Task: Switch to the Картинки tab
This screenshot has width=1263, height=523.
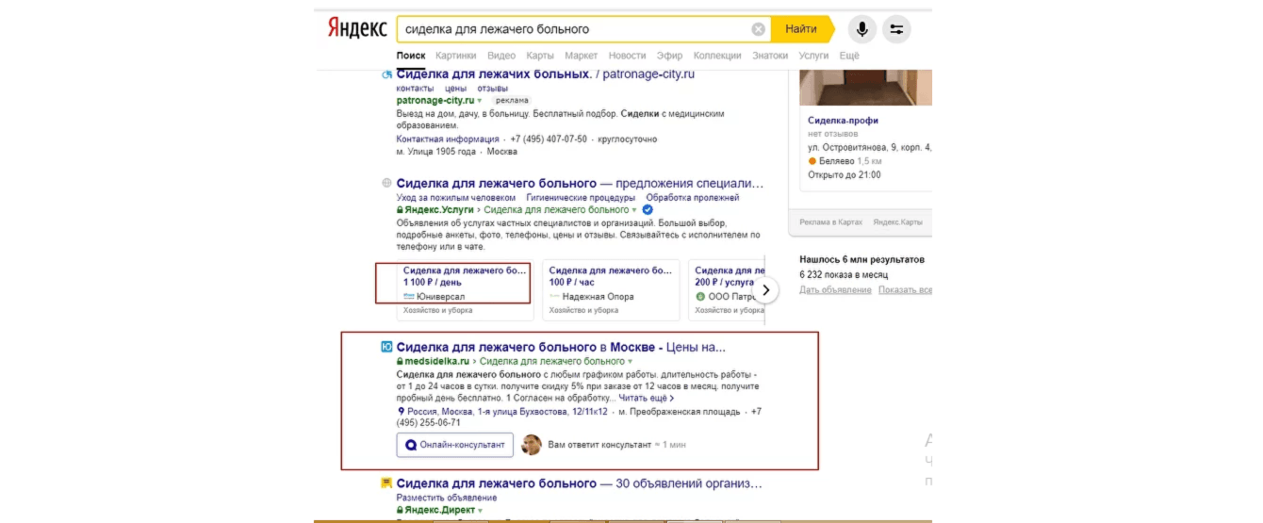Action: 456,56
